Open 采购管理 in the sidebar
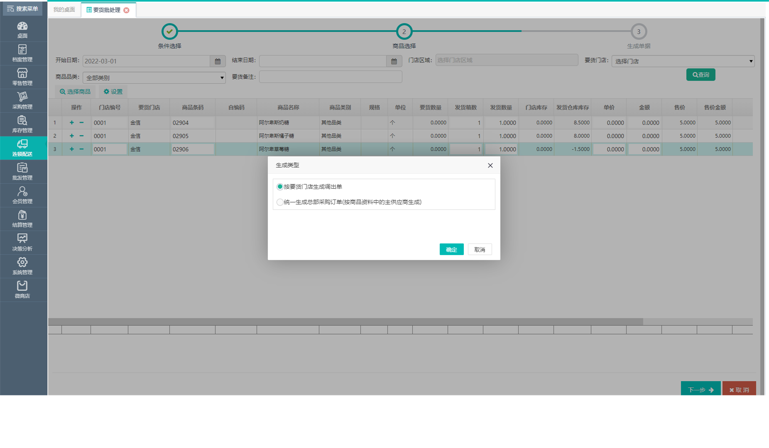The width and height of the screenshot is (769, 448). 22,101
